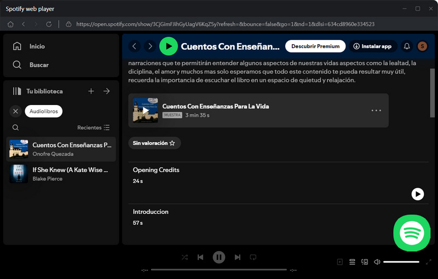438x279 pixels.
Task: Open Cuentos Con Enseñanzas audiobook in library
Action: click(61, 149)
